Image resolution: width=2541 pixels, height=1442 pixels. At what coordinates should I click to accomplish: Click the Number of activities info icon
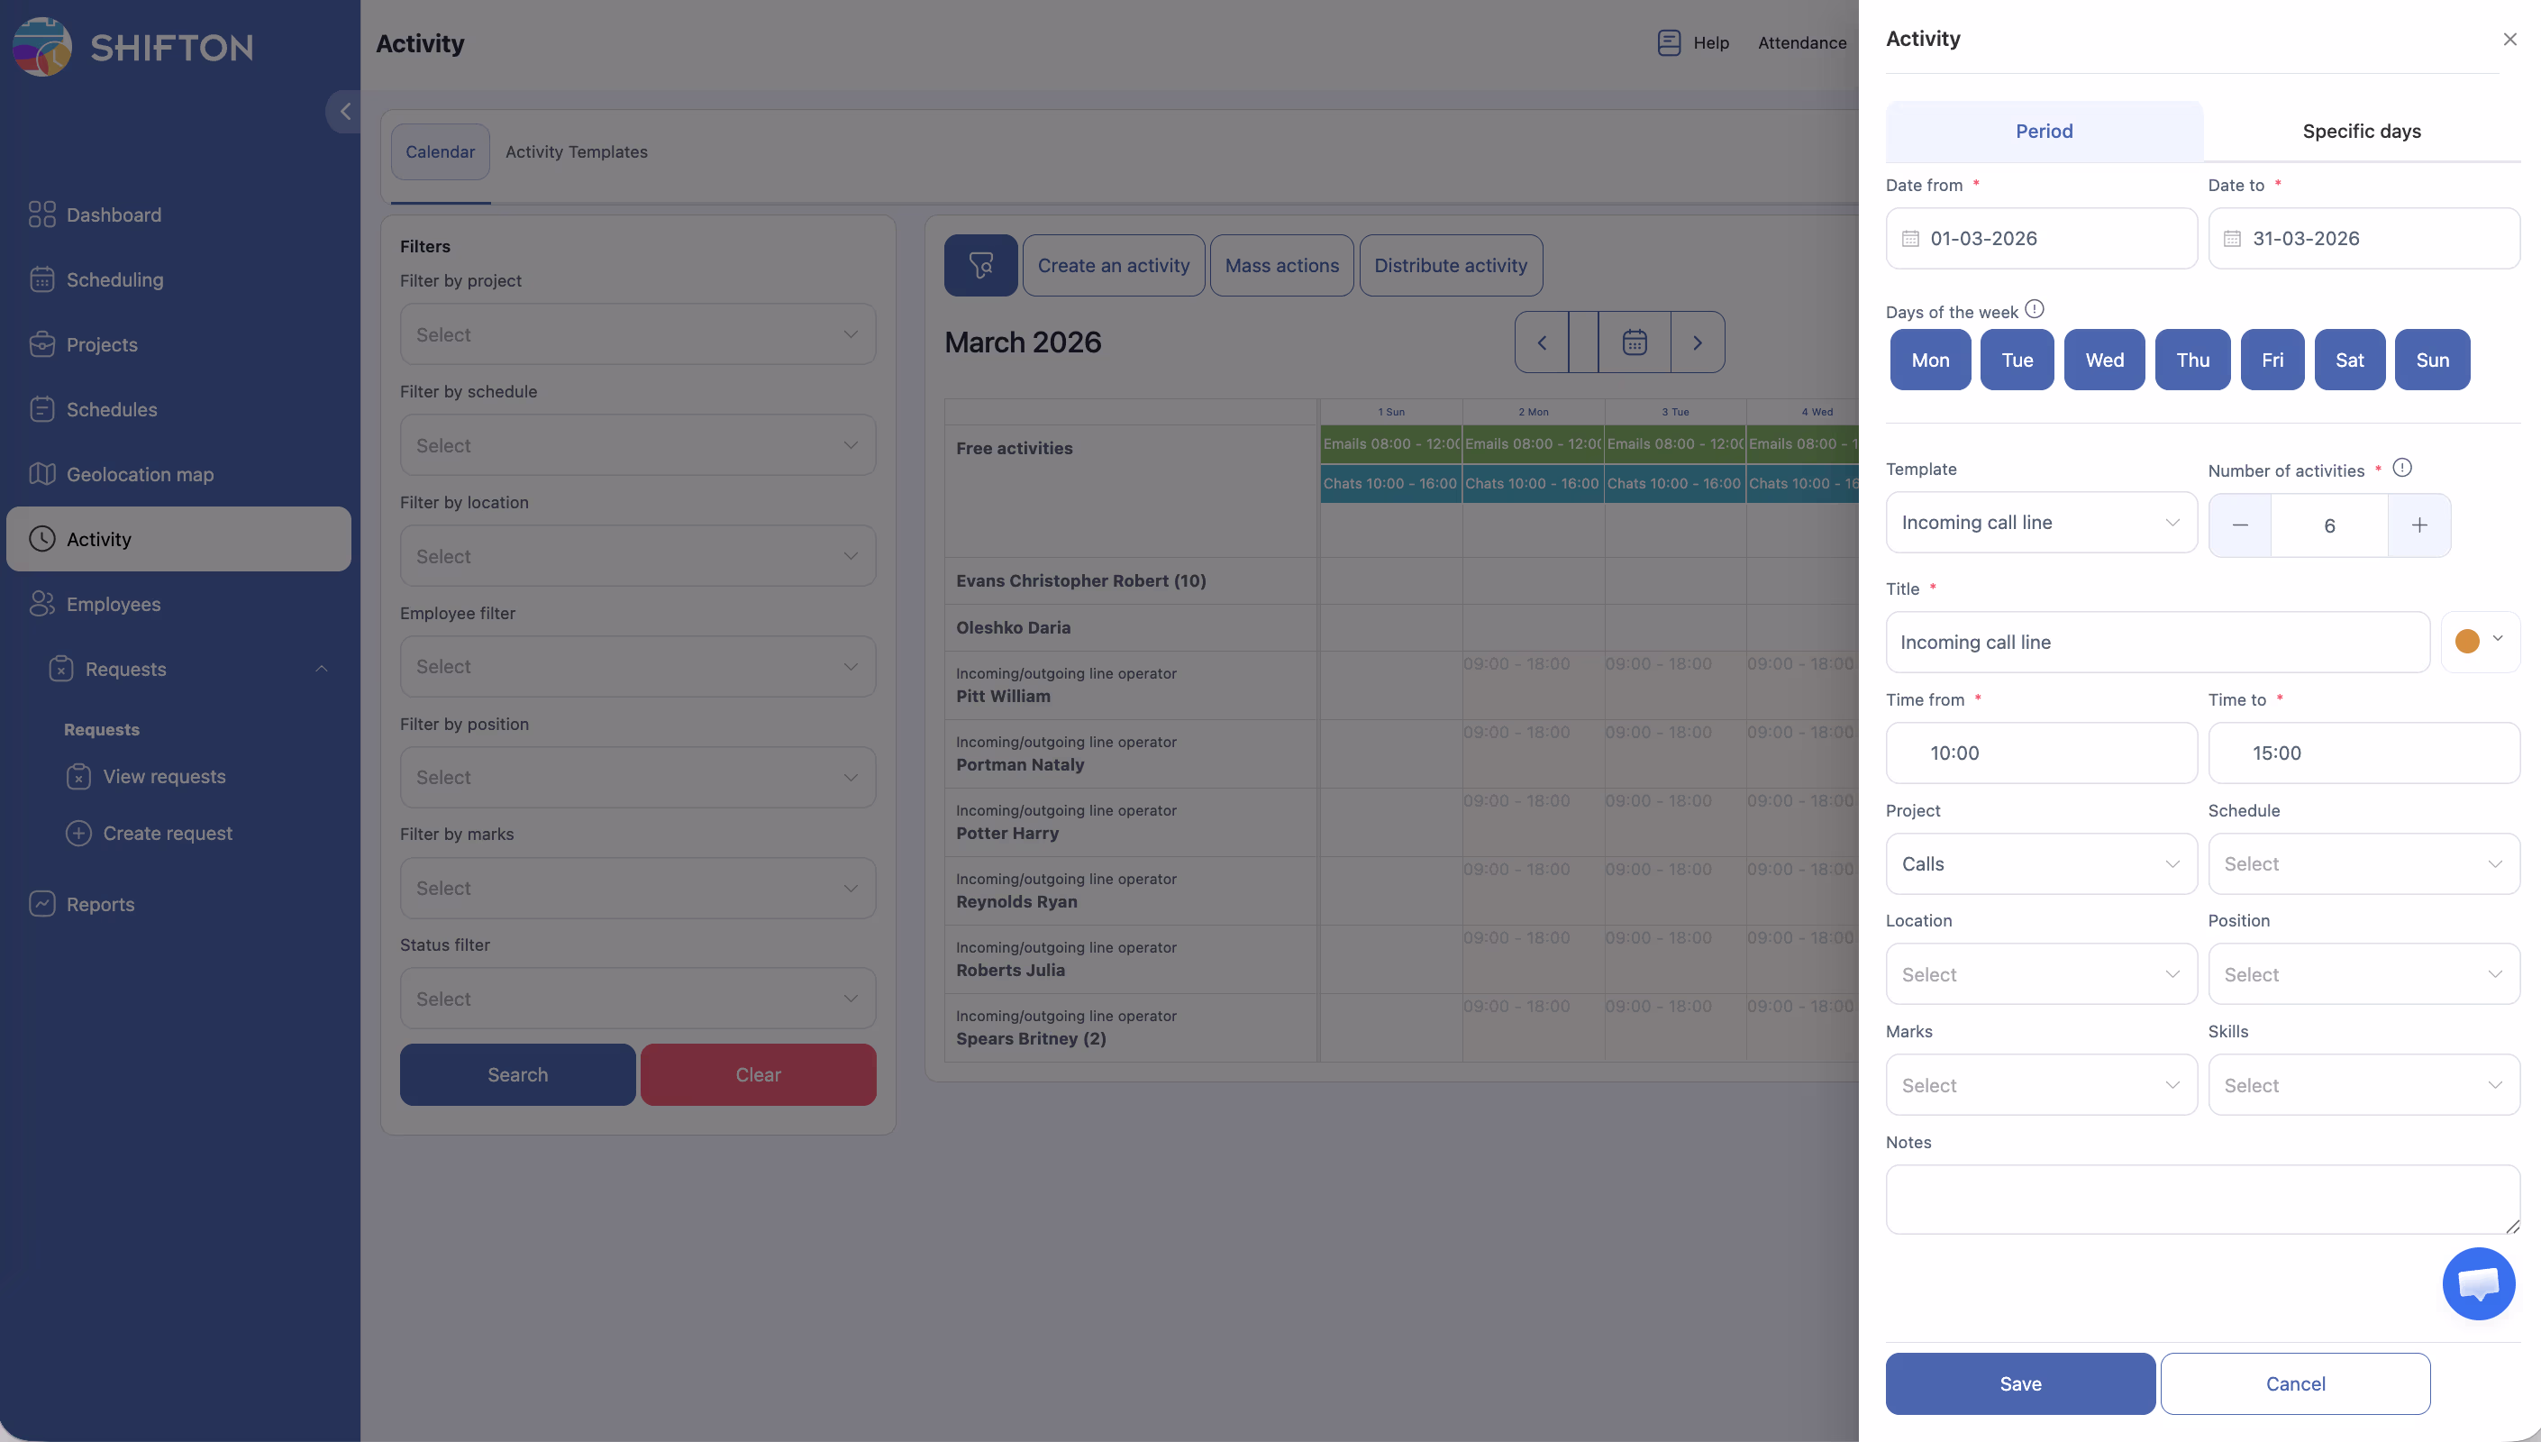coord(2402,468)
